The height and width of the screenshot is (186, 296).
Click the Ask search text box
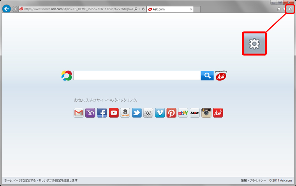click(137, 75)
